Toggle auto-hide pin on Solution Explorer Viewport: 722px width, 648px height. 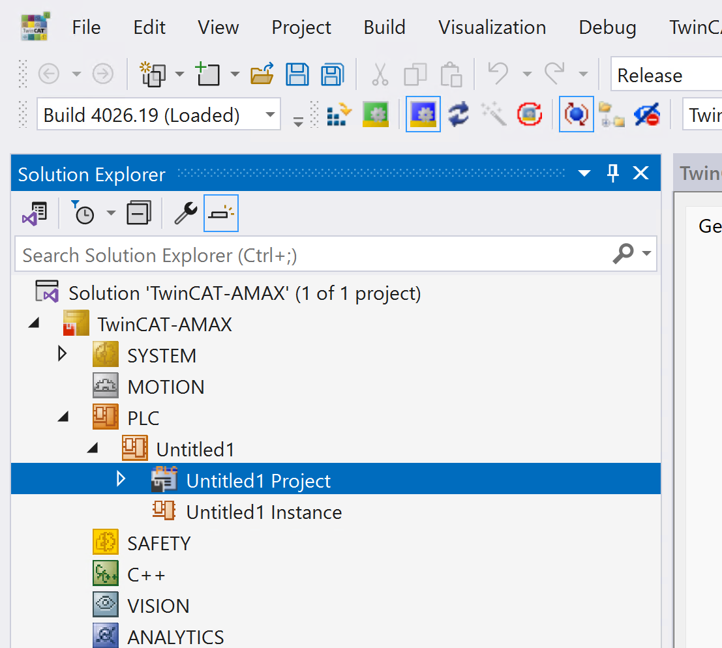pos(613,173)
